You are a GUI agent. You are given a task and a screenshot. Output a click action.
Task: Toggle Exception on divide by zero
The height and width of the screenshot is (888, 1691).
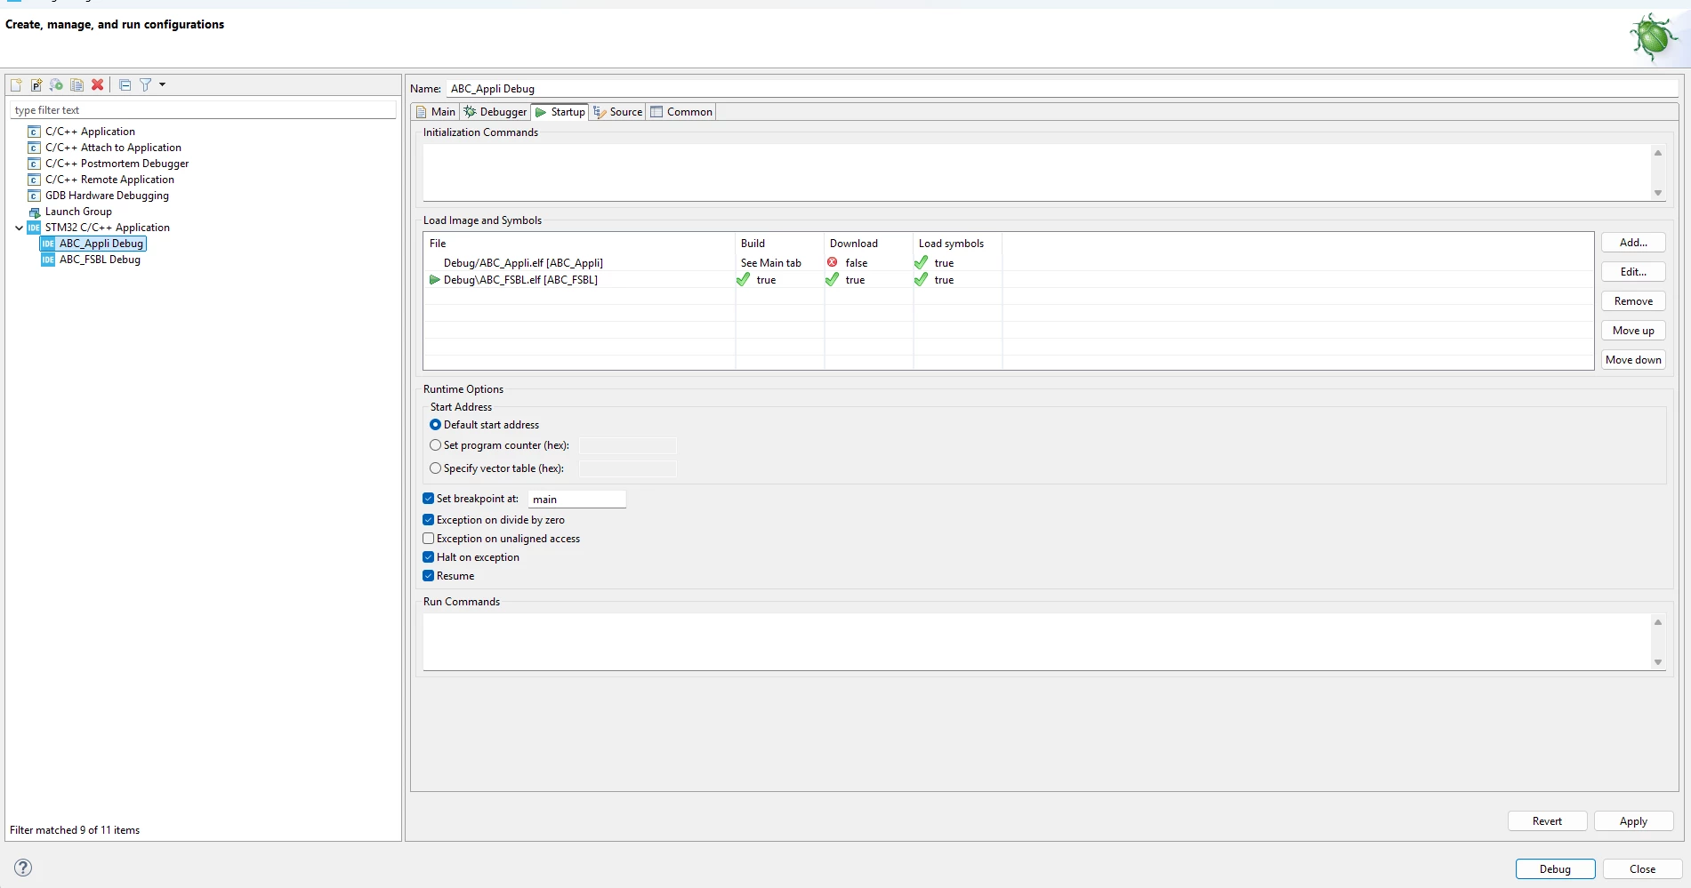point(429,520)
